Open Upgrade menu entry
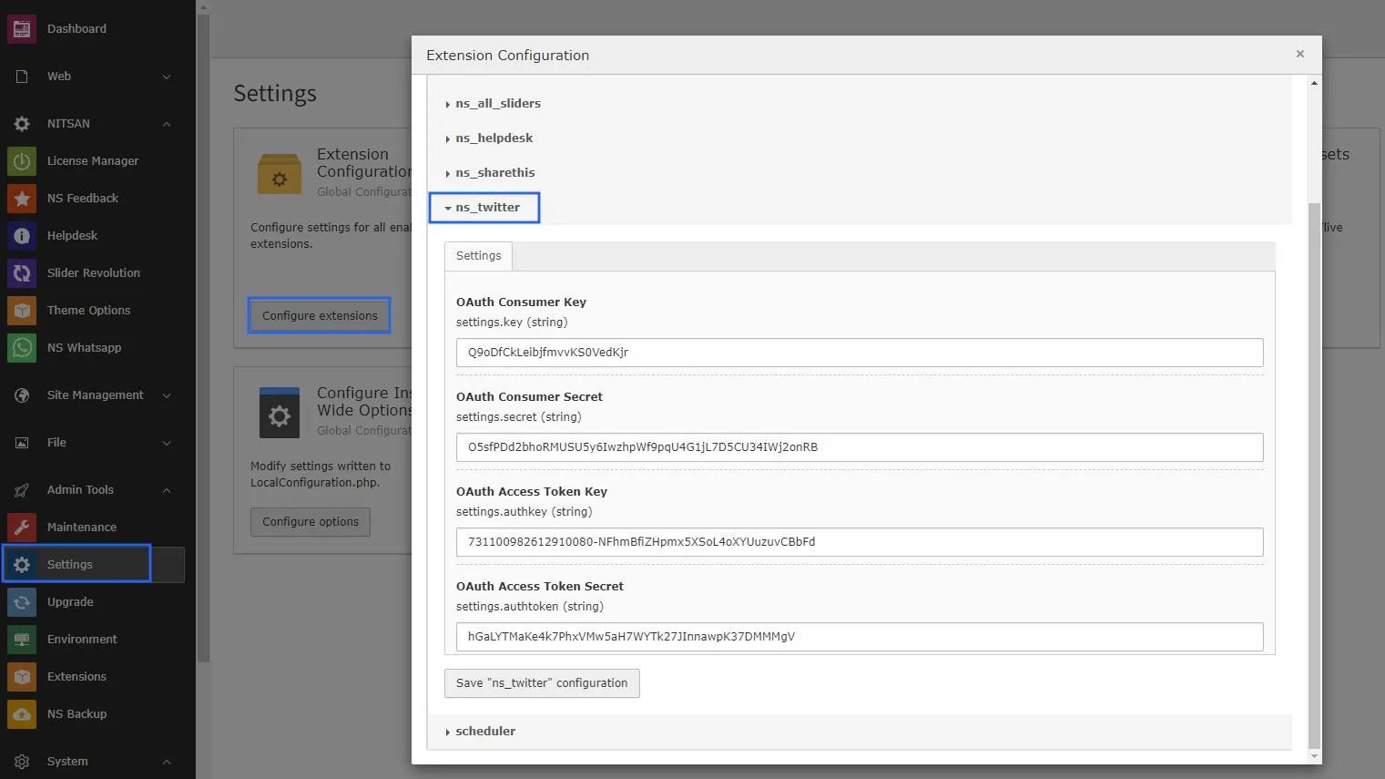This screenshot has width=1385, height=779. 70,601
